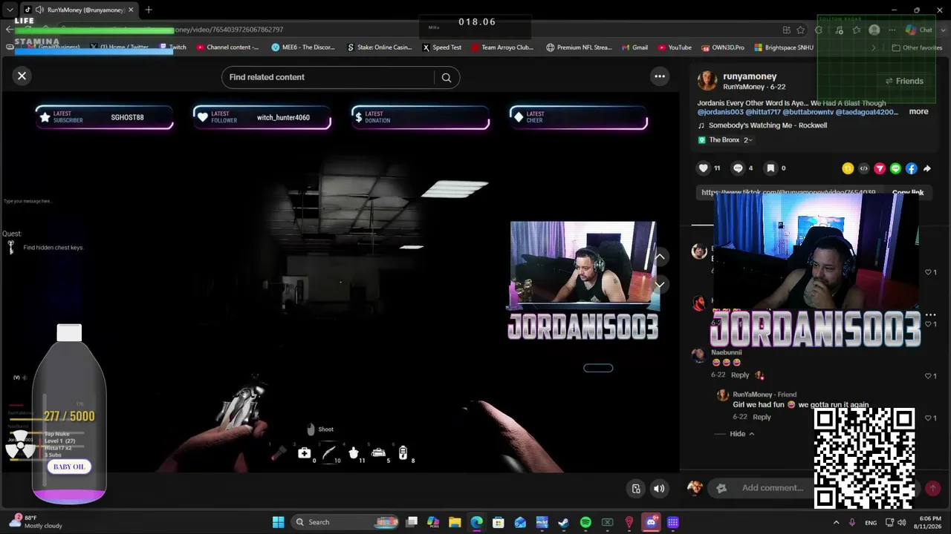Image resolution: width=951 pixels, height=534 pixels.
Task: Click the yellow Repost icon
Action: point(848,168)
